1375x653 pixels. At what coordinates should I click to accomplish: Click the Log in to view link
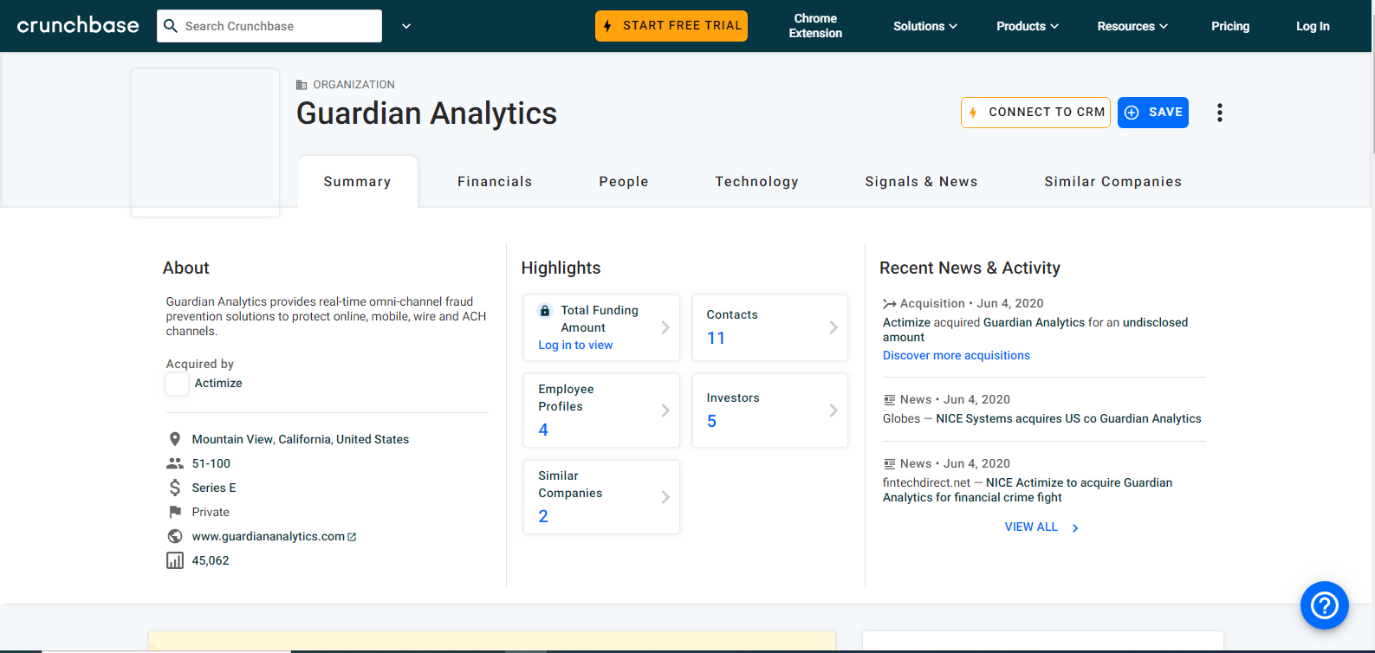coord(575,345)
